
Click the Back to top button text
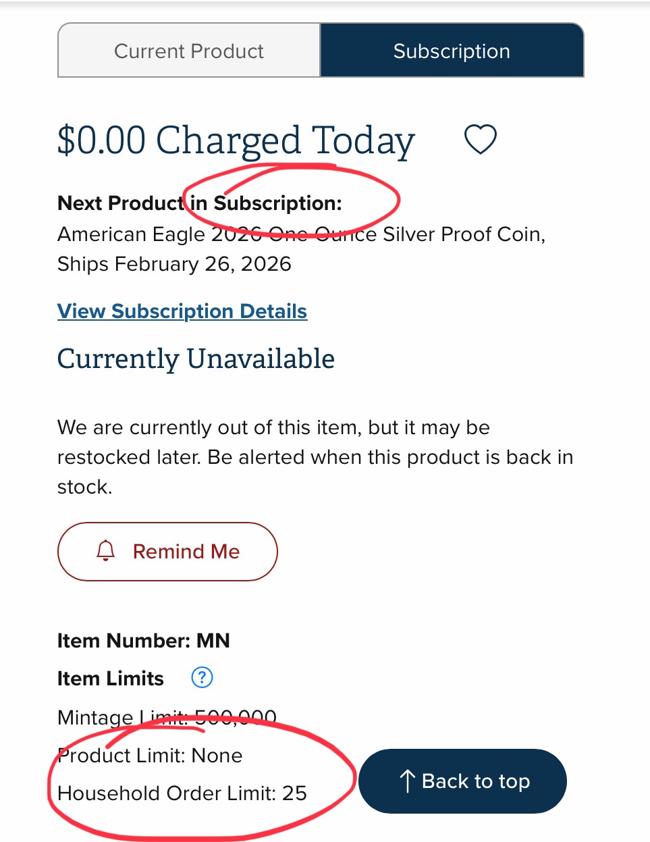click(475, 781)
